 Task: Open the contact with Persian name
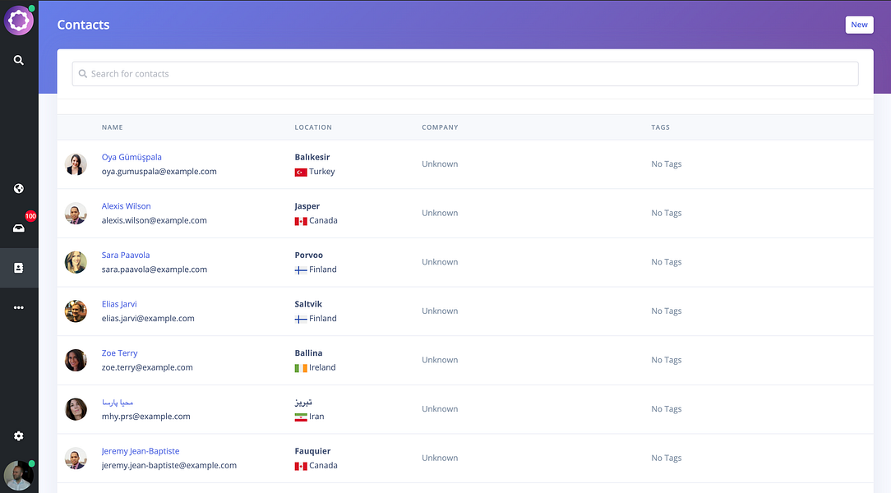pos(117,402)
